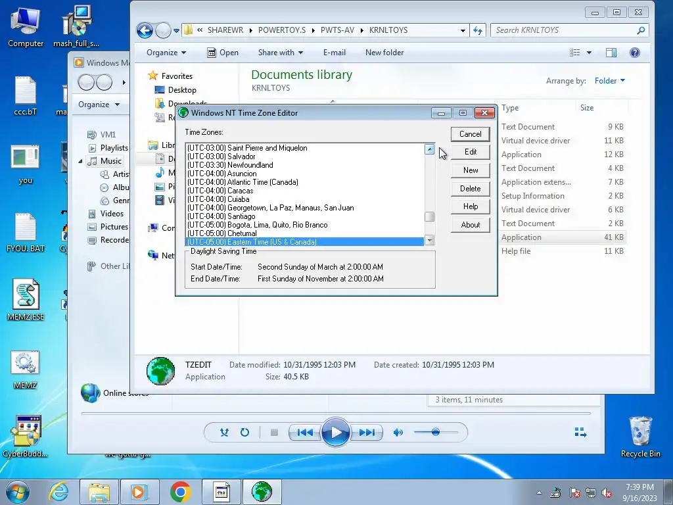Toggle the Explorer preview pane icon
The width and height of the screenshot is (673, 505).
click(611, 53)
